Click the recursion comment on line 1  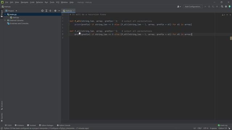[x=88, y=14]
